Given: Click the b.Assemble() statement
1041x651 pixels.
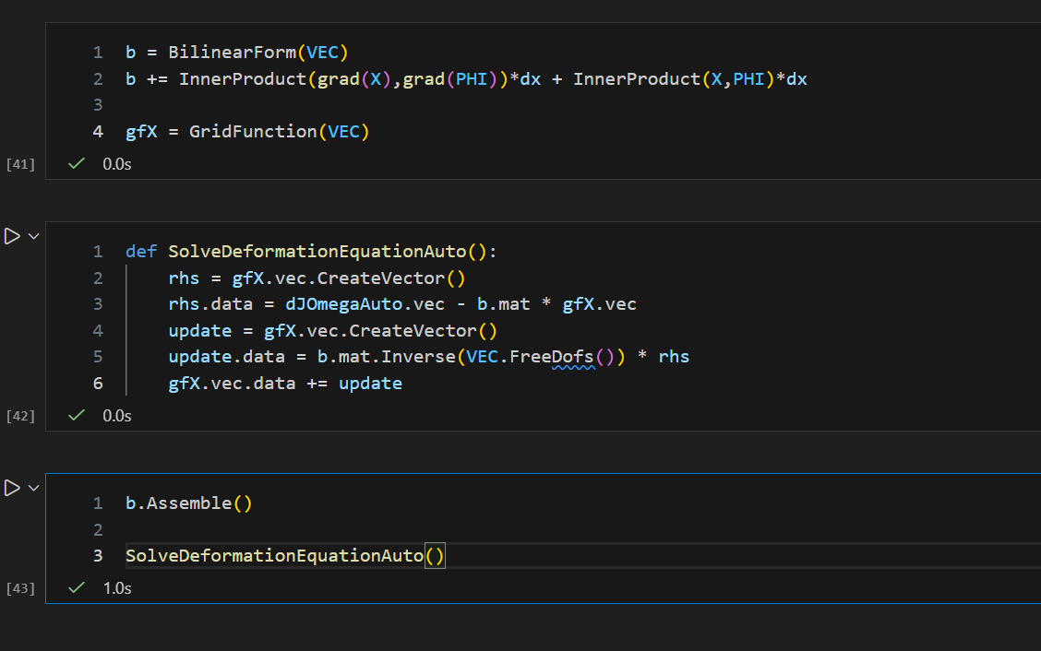Looking at the screenshot, I should coord(188,503).
